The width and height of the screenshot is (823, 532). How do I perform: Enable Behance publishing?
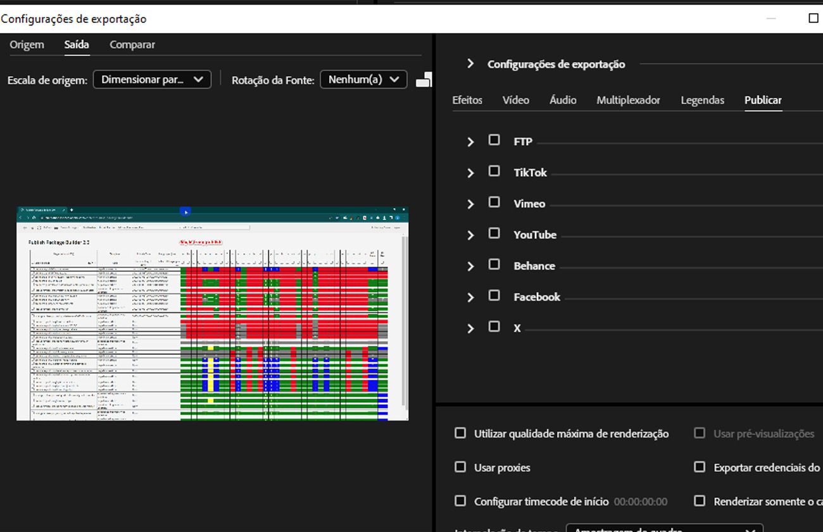click(x=494, y=264)
